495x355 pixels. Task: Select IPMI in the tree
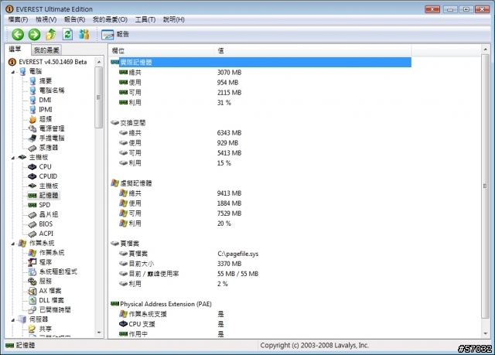[x=46, y=110]
